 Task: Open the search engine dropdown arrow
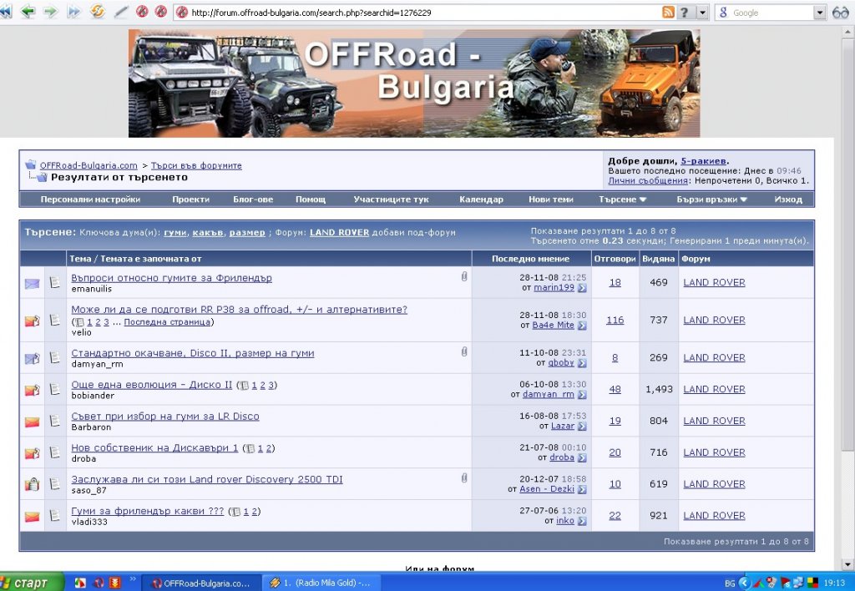coord(818,13)
